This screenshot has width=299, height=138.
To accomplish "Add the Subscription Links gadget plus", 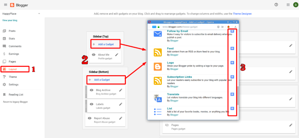I will pos(232,77).
